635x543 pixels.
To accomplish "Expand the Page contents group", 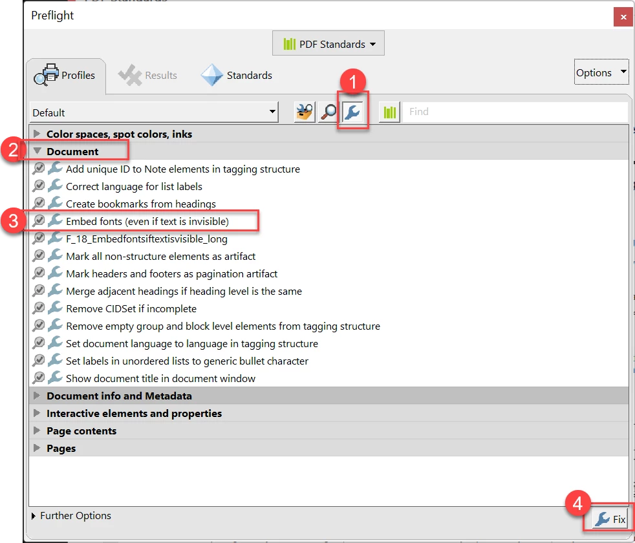I will 38,431.
